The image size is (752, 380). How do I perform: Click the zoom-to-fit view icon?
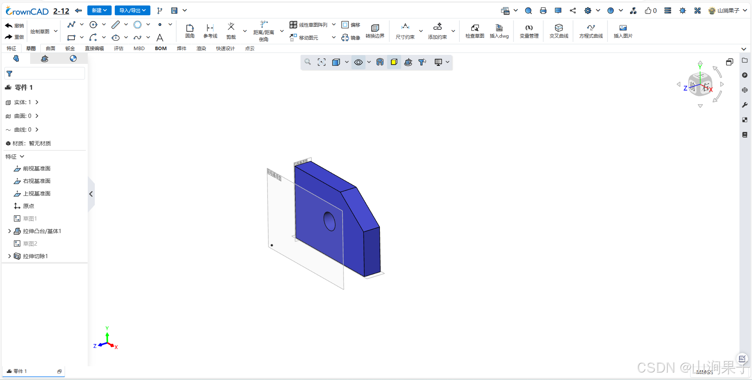point(322,62)
